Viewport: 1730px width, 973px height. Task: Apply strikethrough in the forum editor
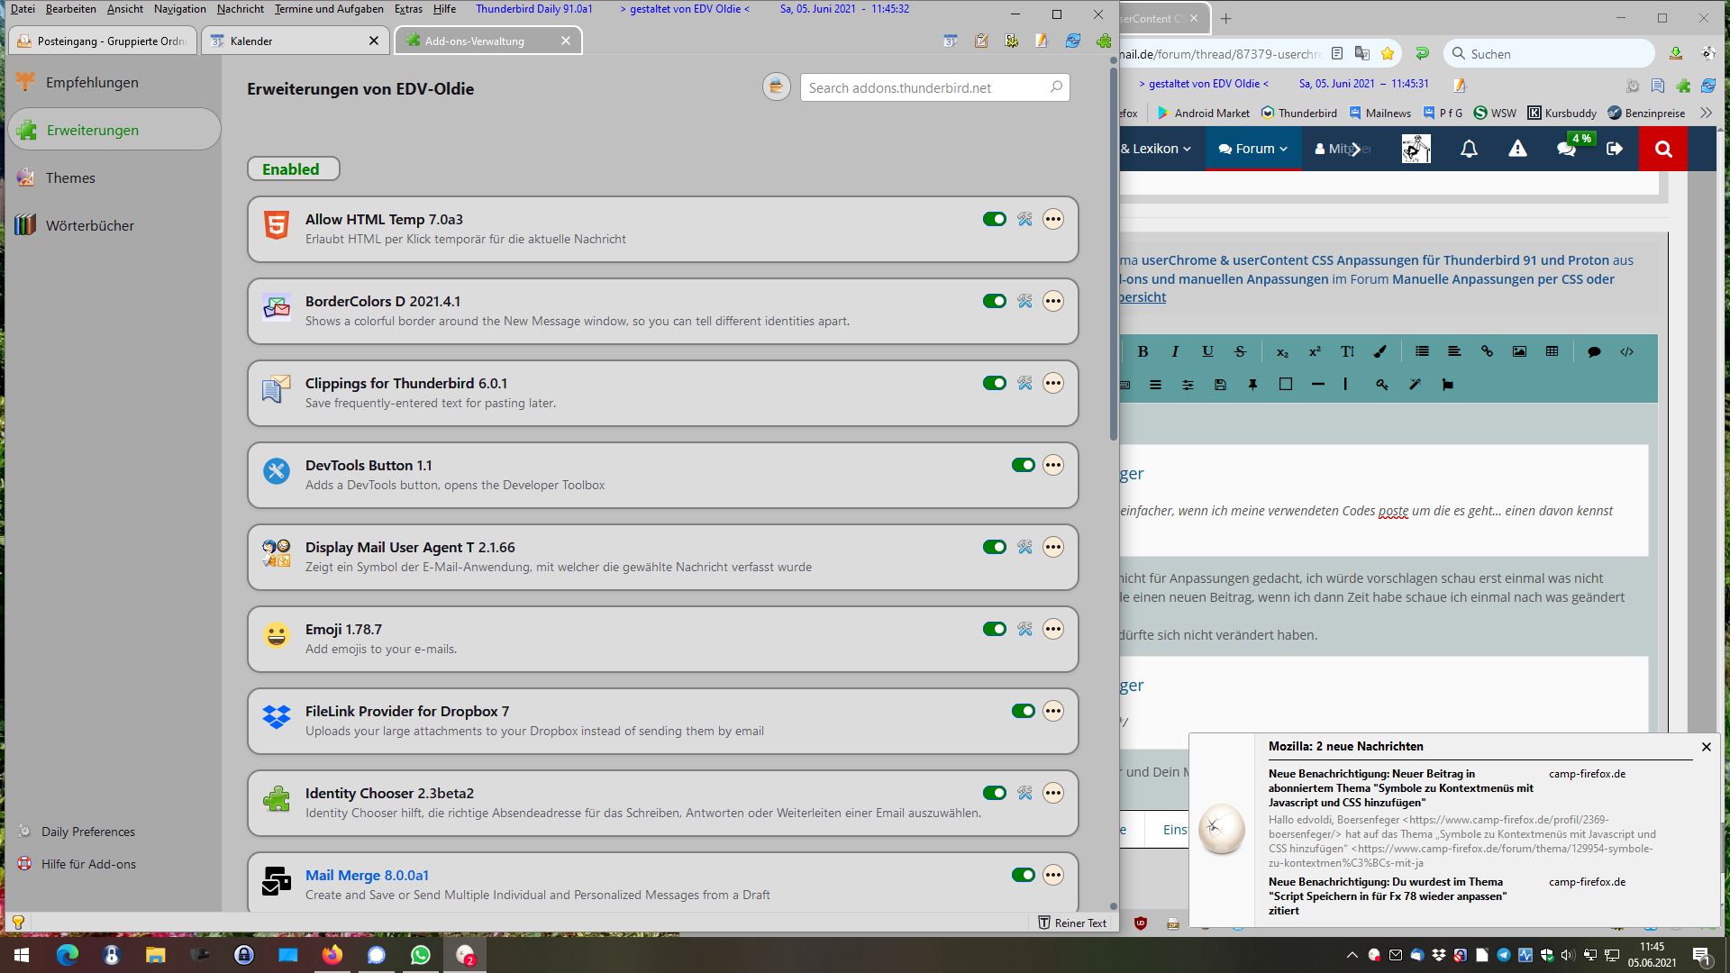[x=1240, y=351]
